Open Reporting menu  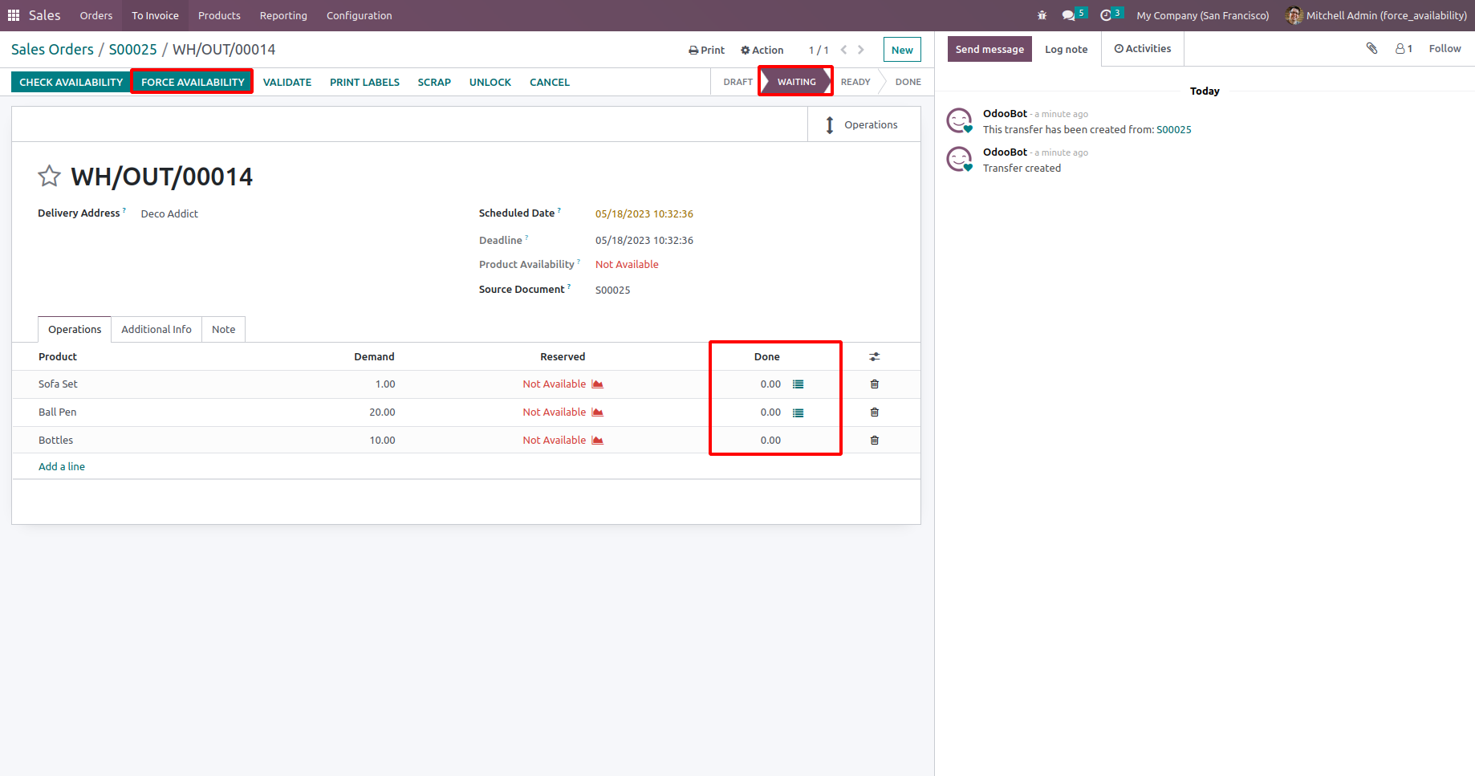[283, 15]
